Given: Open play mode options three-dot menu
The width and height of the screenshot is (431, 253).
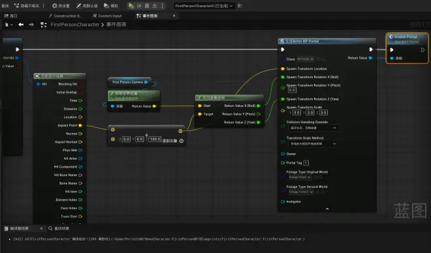Looking at the screenshot, I should click(162, 5).
